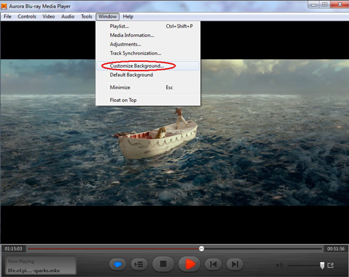Click the fullscreen icon beside volume slider

330,265
